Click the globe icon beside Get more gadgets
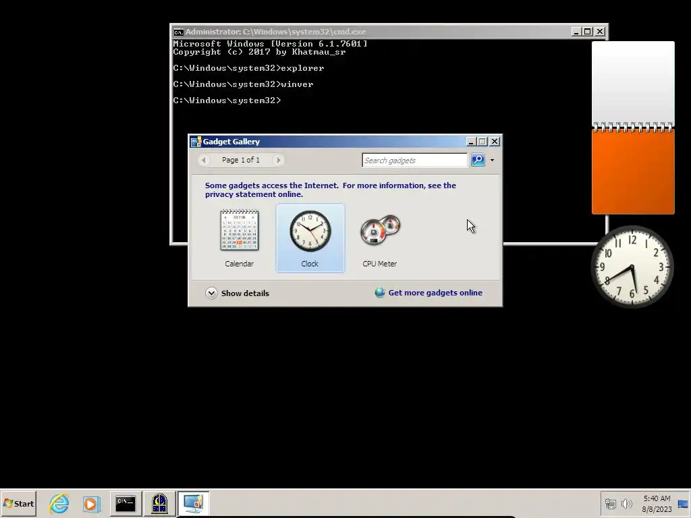 380,293
